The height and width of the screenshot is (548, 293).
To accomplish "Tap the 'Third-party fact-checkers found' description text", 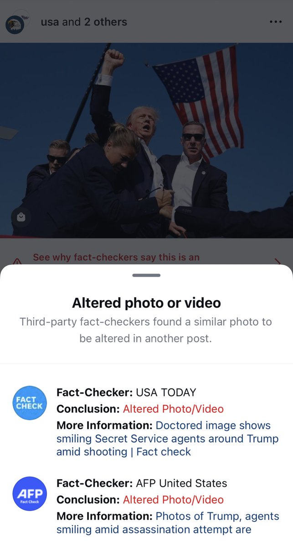I will [x=146, y=331].
